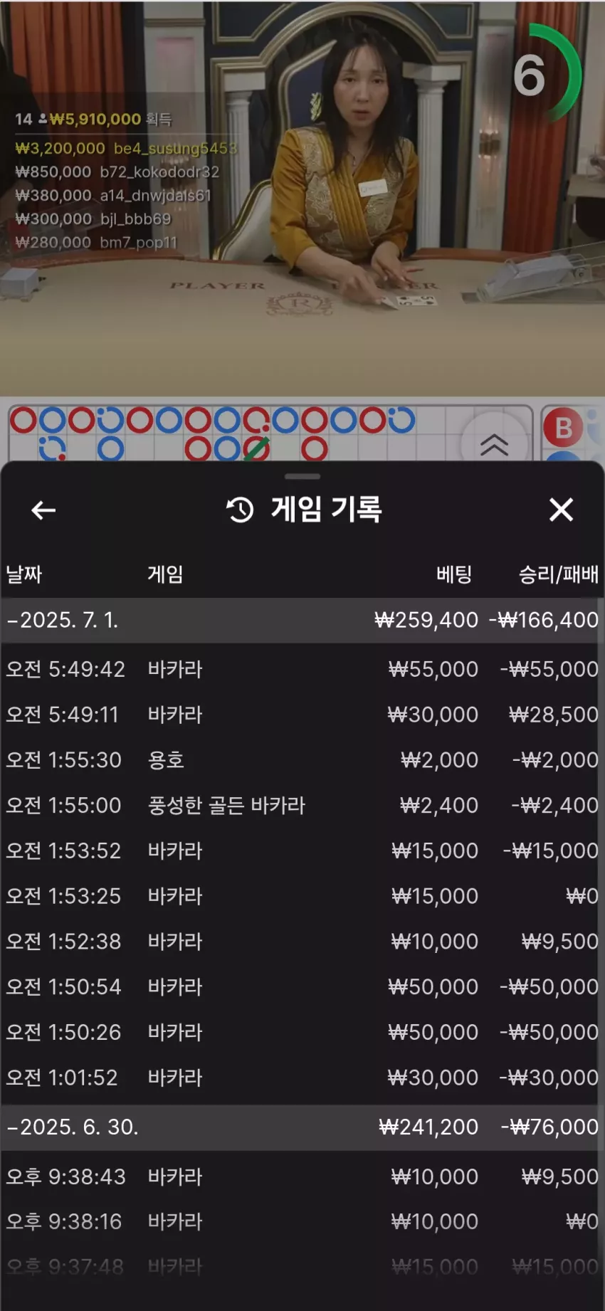Screen dimensions: 605x1311
Task: Open the 오전 5:49:11 바카라 record
Action: (x=302, y=715)
